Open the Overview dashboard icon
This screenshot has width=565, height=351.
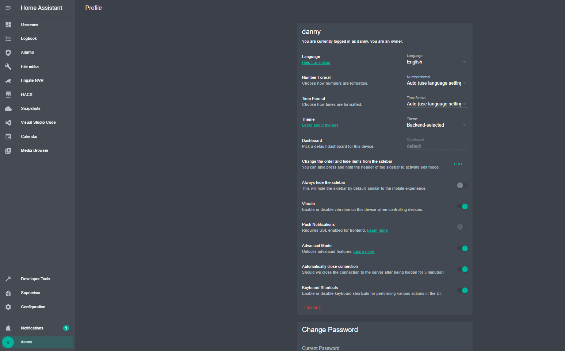pyautogui.click(x=8, y=24)
